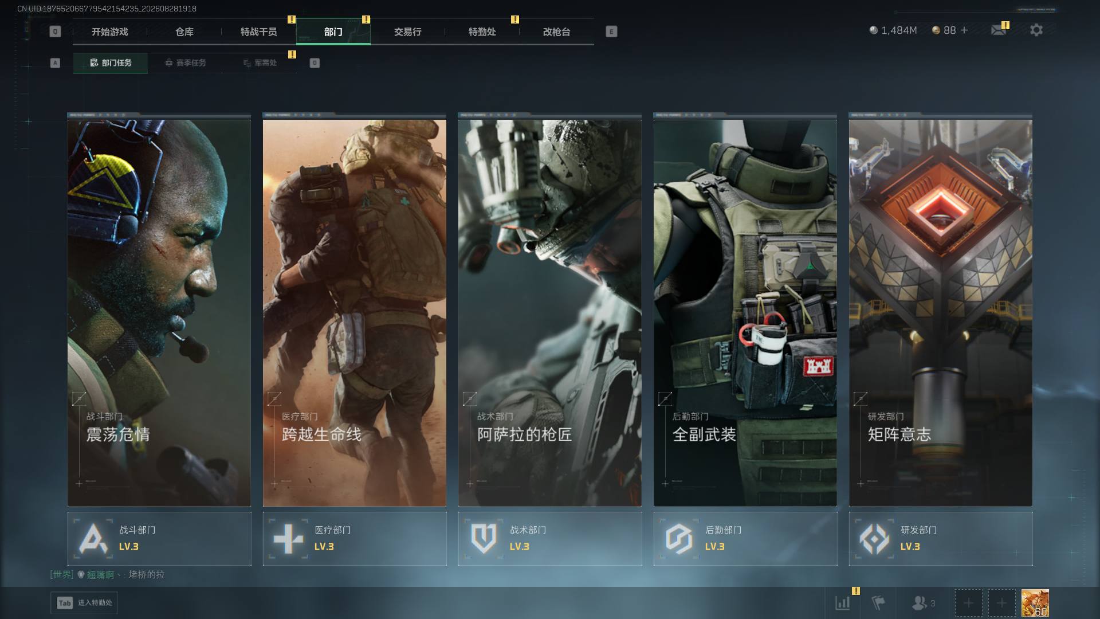This screenshot has height=619, width=1100.
Task: Open the mail inbox envelope icon
Action: (999, 30)
